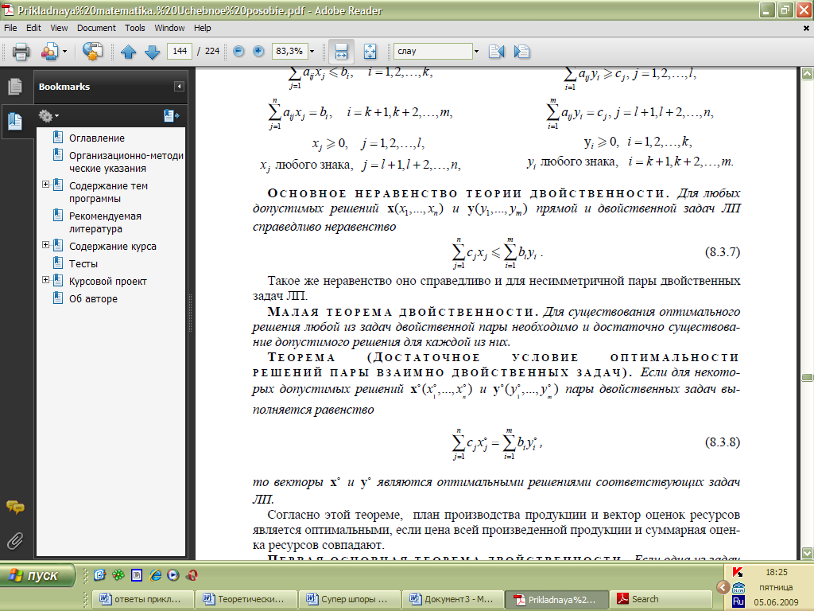Expand hidden tray icons arrow
The width and height of the screenshot is (814, 611).
coord(723,587)
